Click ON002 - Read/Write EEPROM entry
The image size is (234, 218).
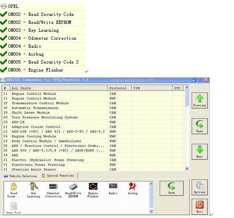point(42,22)
